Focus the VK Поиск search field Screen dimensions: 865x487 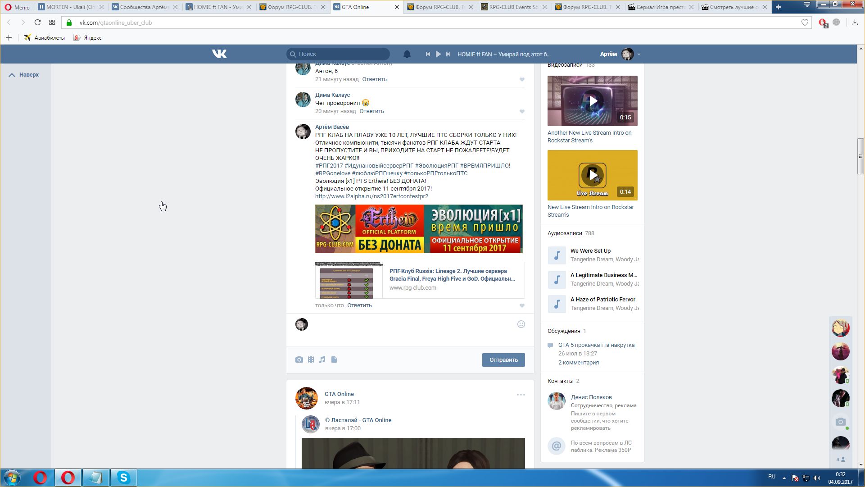click(338, 54)
